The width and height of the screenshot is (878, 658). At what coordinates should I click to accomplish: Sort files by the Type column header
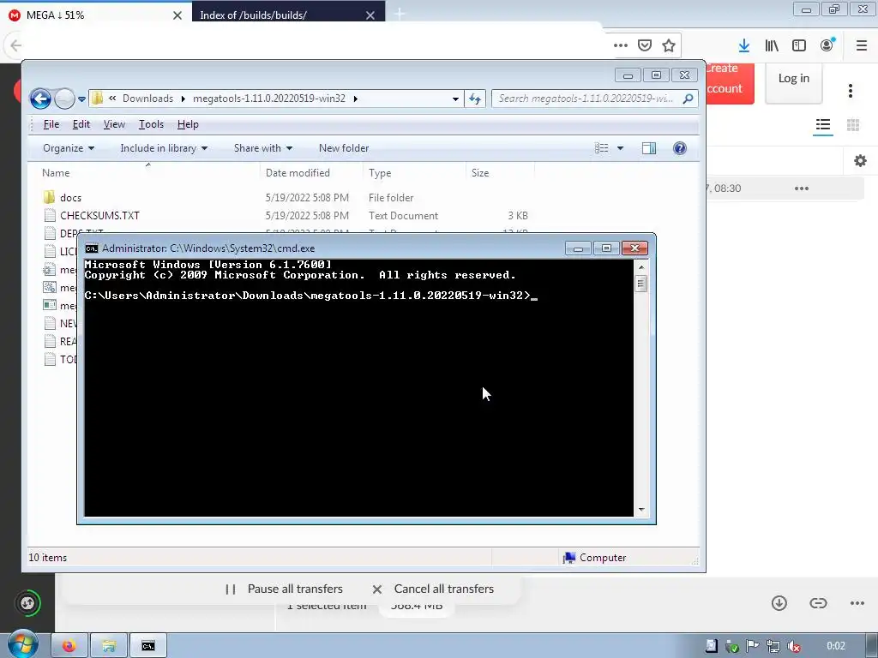(x=380, y=173)
